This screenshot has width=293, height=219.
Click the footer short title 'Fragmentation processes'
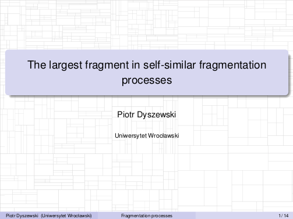click(147, 216)
